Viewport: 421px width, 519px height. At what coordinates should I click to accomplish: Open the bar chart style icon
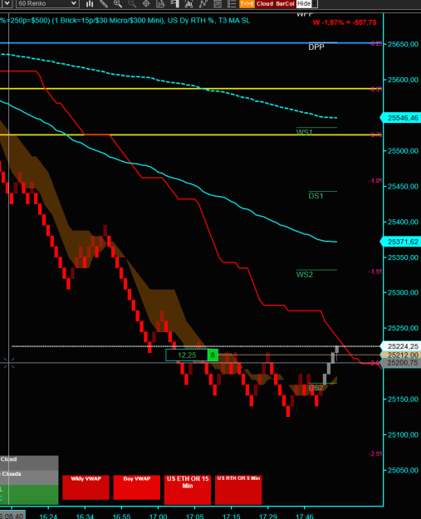coord(90,3)
